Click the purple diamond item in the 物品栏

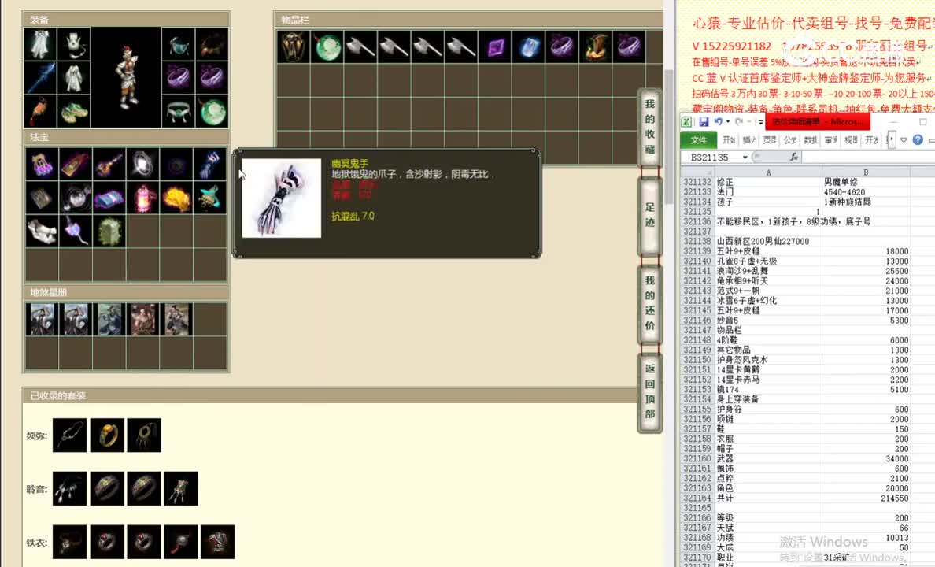tap(494, 47)
